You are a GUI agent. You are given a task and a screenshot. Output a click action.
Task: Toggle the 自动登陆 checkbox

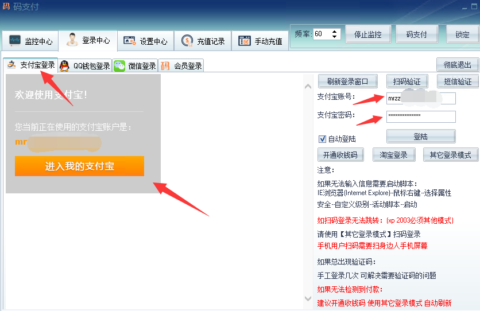(322, 139)
